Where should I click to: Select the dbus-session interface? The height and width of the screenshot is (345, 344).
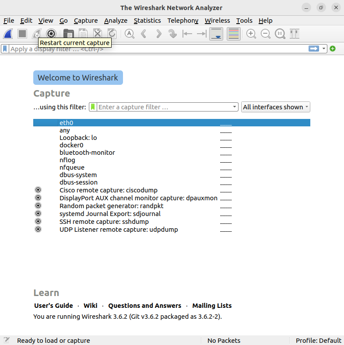(172, 182)
